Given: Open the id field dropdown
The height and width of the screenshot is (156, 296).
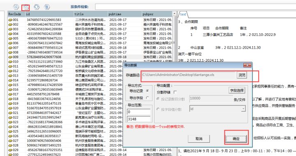Looking at the screenshot, I should [243, 109].
